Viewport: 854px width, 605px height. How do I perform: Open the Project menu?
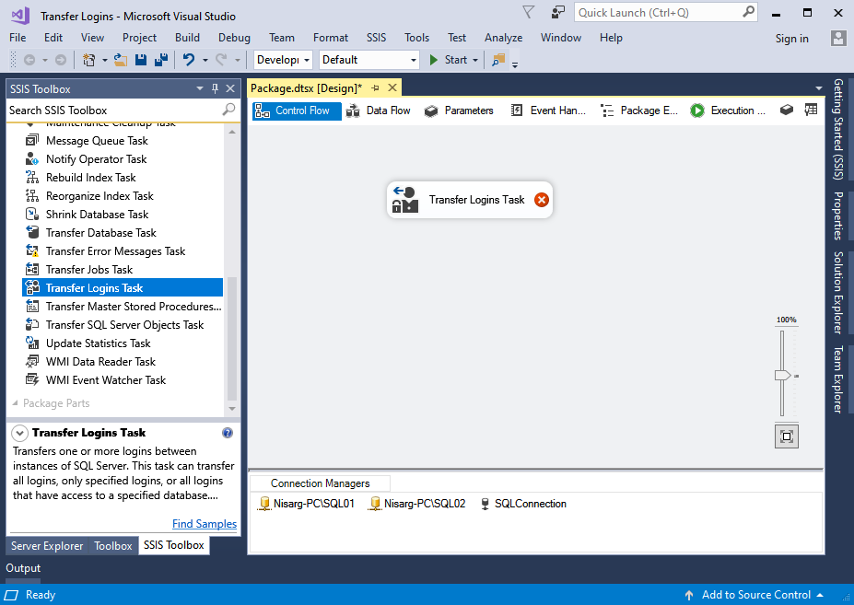(x=139, y=38)
